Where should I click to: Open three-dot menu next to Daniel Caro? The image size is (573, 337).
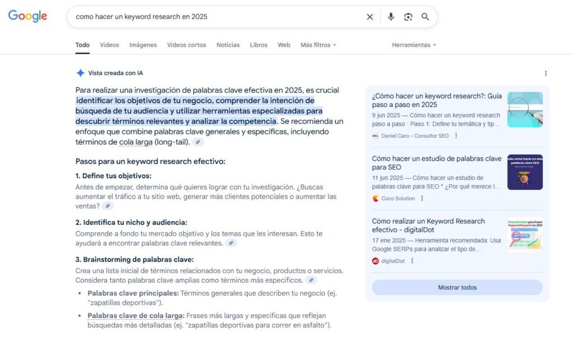coord(455,136)
